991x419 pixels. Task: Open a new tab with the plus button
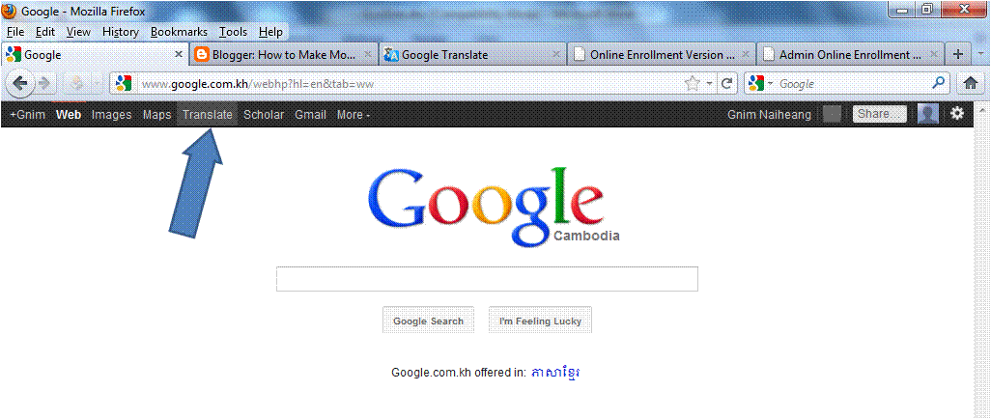pyautogui.click(x=957, y=54)
